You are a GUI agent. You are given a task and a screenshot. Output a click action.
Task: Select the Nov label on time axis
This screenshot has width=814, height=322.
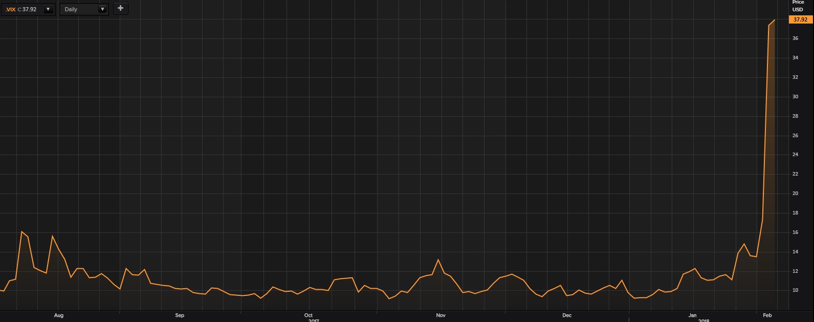tap(441, 315)
